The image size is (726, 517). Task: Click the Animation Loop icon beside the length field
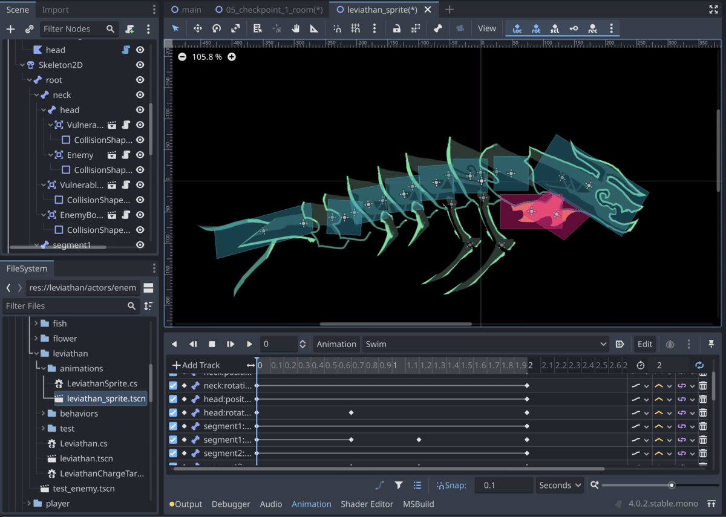tap(699, 365)
